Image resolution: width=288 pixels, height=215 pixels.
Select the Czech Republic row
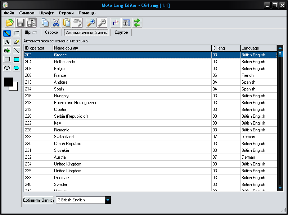150,144
